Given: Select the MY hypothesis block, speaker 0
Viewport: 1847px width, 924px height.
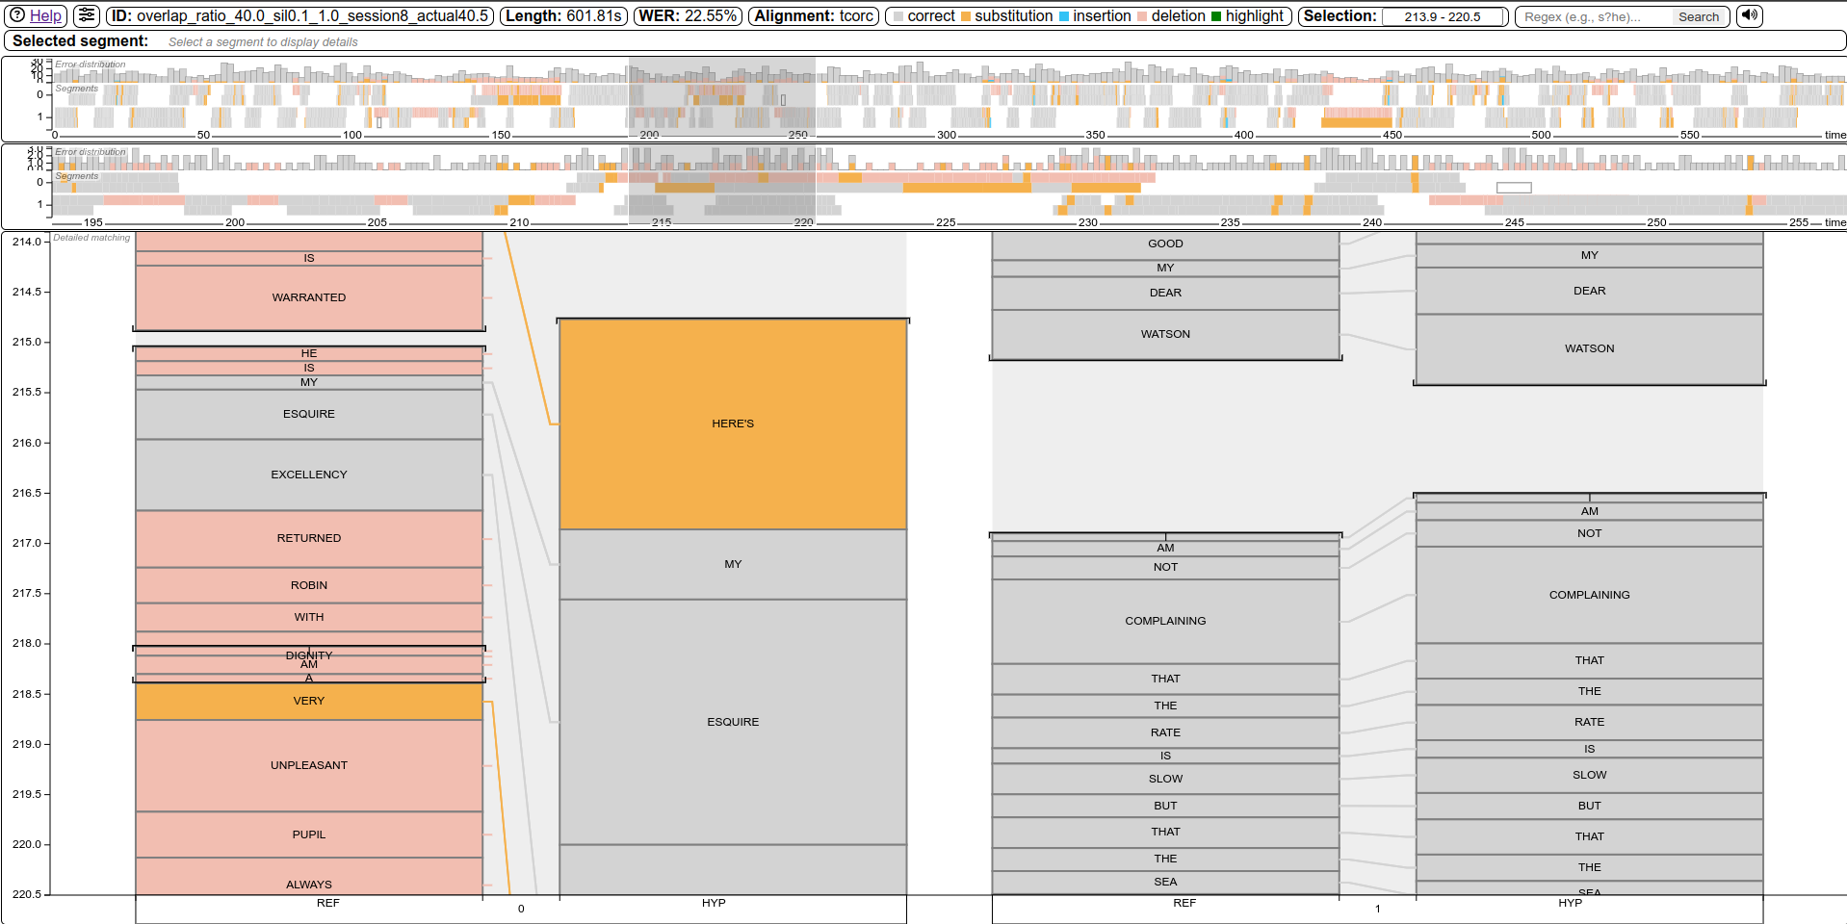Looking at the screenshot, I should pos(733,564).
